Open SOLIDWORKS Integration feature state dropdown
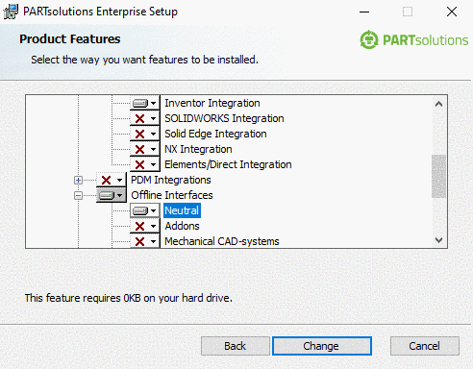 pos(144,118)
